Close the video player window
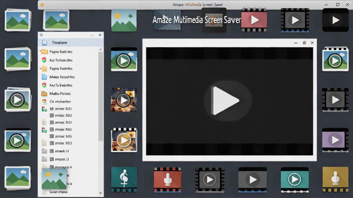Viewport: 353px width, 198px height. point(312,43)
